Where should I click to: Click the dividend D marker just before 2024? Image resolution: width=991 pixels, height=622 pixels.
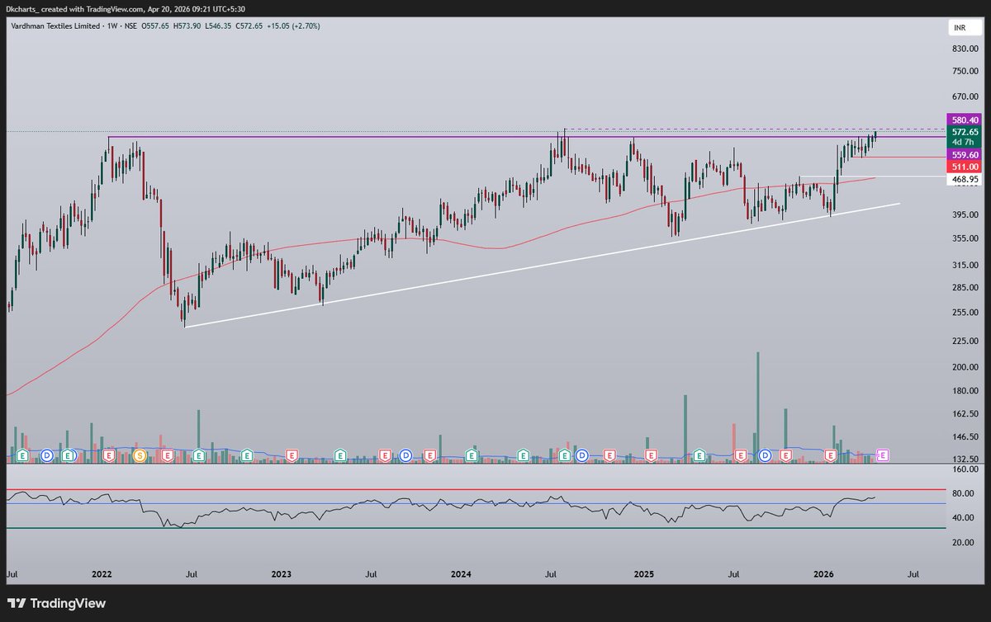pyautogui.click(x=406, y=455)
